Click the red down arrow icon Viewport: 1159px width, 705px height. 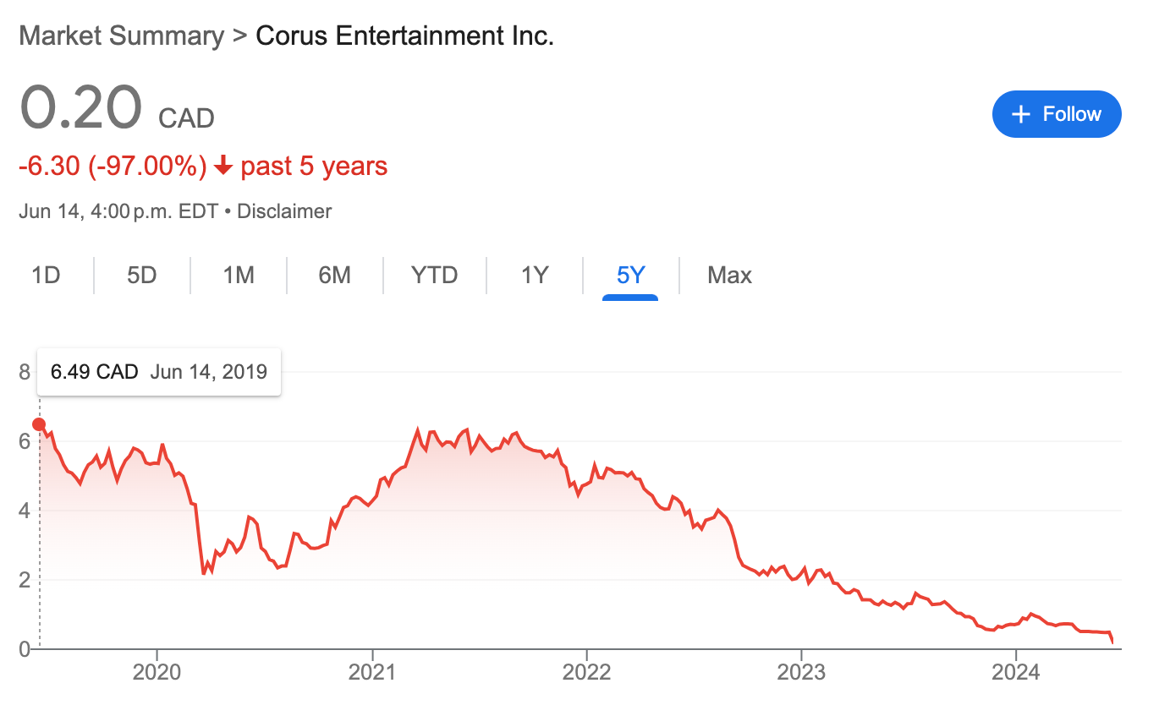[223, 167]
